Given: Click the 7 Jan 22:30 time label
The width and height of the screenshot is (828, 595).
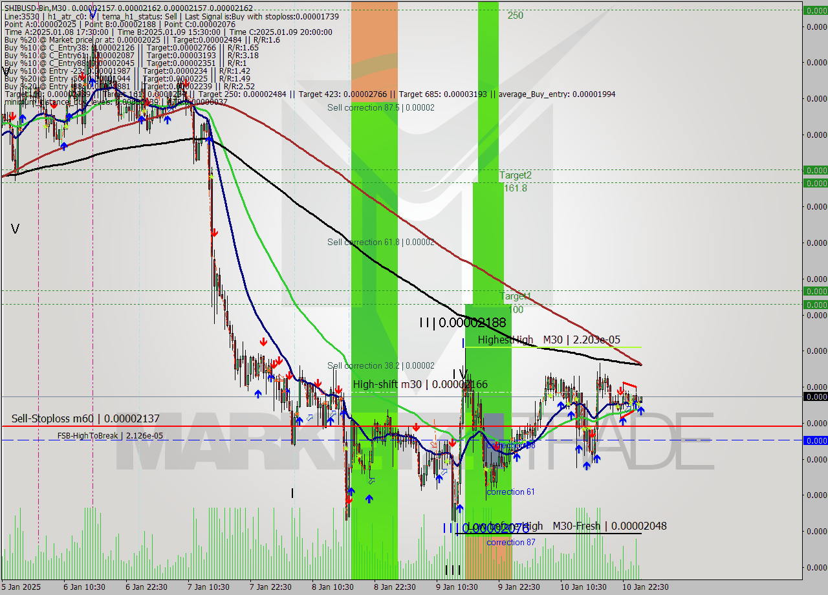Looking at the screenshot, I should pyautogui.click(x=270, y=587).
